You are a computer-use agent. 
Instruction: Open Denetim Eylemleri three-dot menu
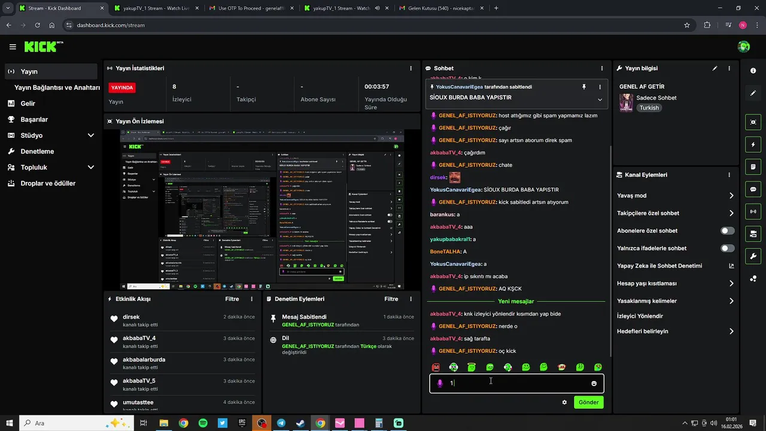[411, 299]
